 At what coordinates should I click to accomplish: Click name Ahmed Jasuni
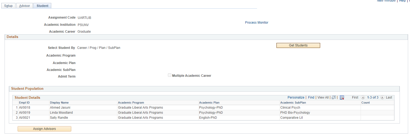point(60,108)
